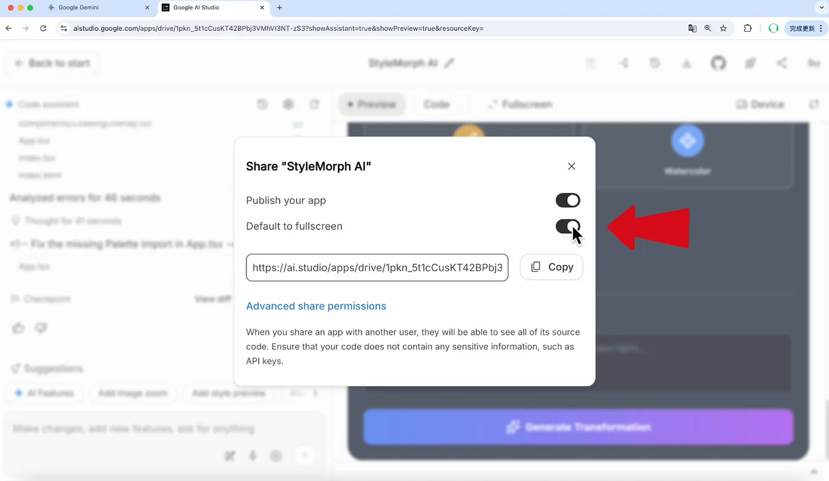Click Back to start
This screenshot has width=829, height=481.
click(x=53, y=63)
